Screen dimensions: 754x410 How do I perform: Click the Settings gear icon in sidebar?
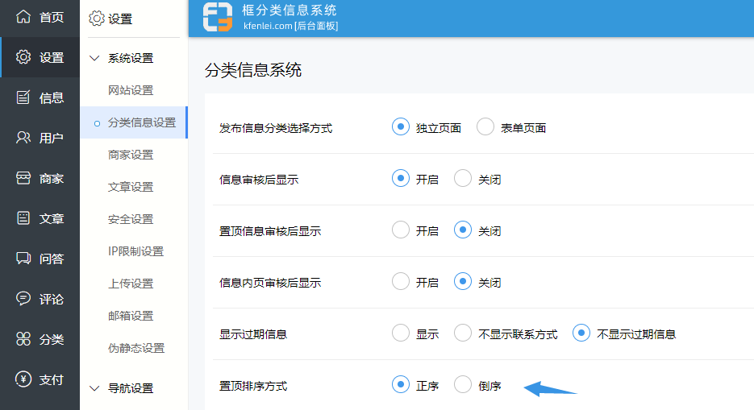tap(23, 57)
